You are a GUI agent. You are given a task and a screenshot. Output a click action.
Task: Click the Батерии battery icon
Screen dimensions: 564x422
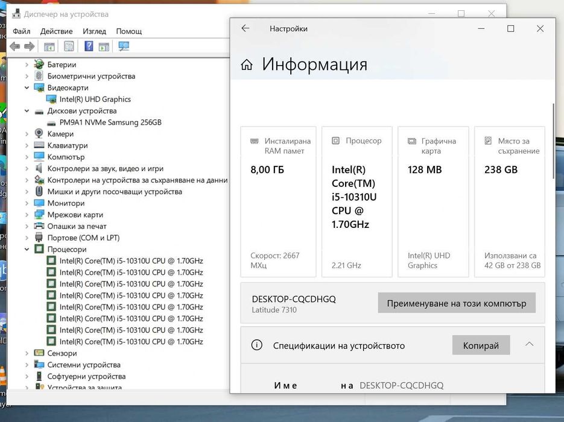pyautogui.click(x=39, y=65)
